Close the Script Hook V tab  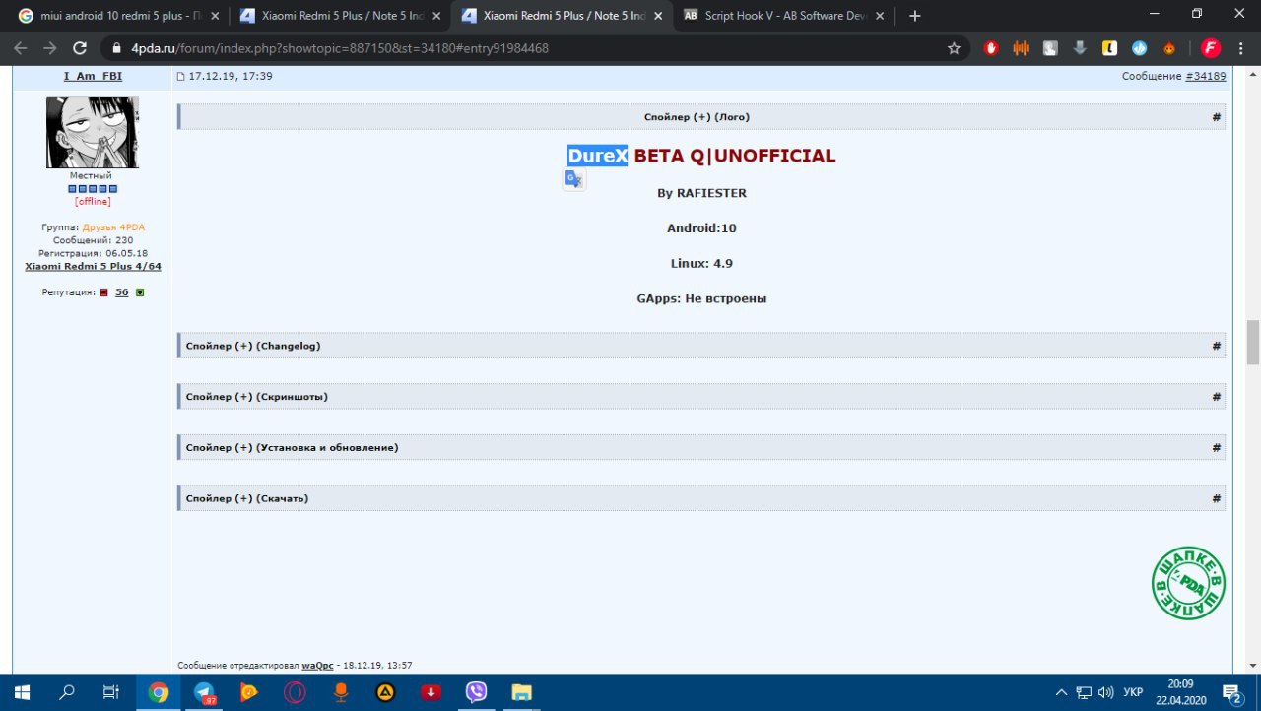coord(878,16)
